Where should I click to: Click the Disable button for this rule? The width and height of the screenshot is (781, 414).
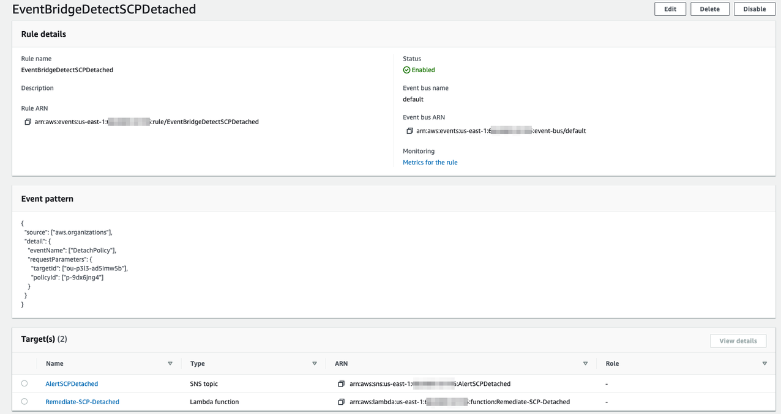[x=754, y=9]
